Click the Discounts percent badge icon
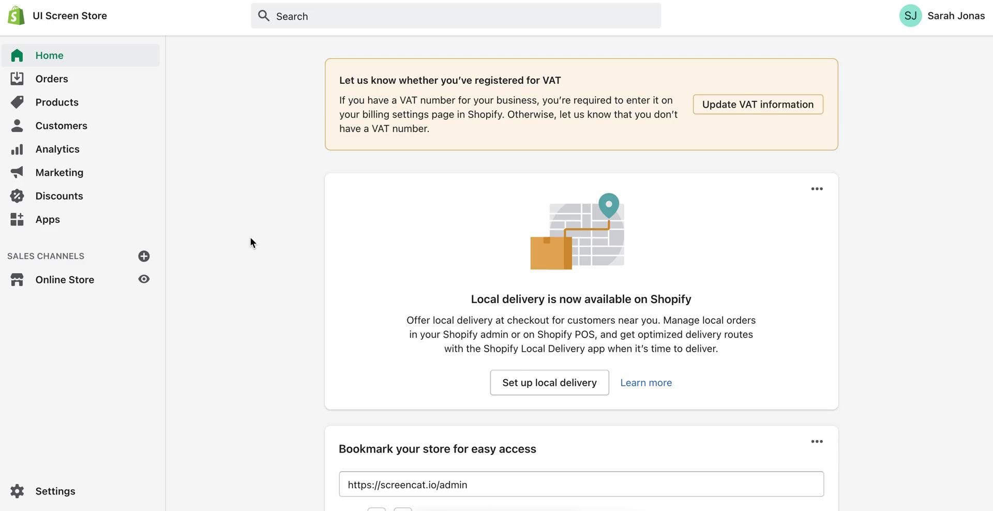993x511 pixels. (x=17, y=196)
